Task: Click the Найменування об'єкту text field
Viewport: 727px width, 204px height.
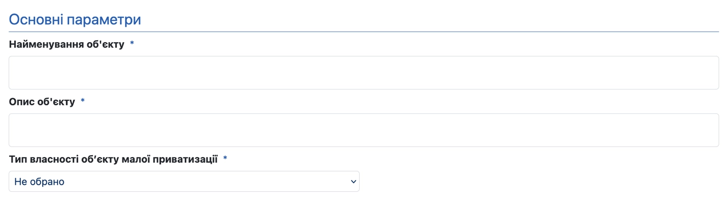Action: coord(364,73)
